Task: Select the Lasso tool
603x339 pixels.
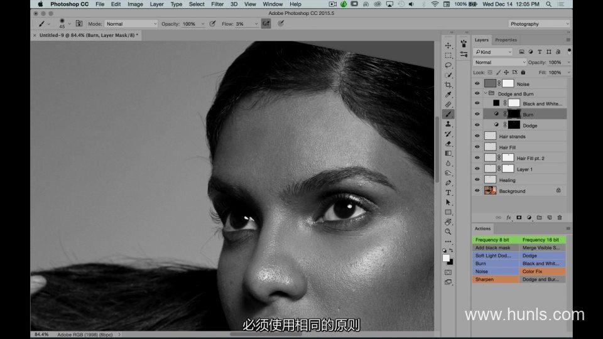Action: click(x=448, y=65)
